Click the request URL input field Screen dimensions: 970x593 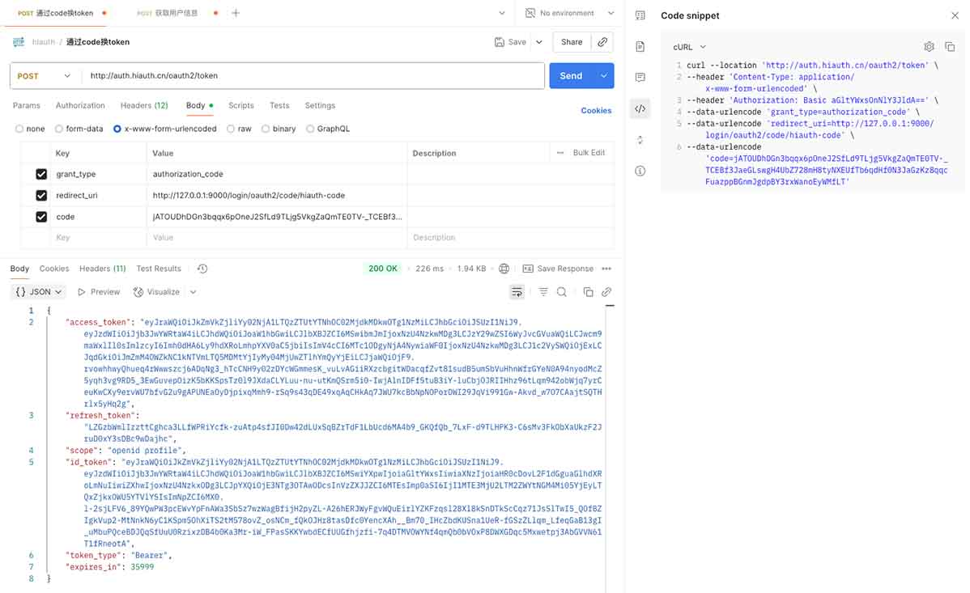[x=312, y=76]
